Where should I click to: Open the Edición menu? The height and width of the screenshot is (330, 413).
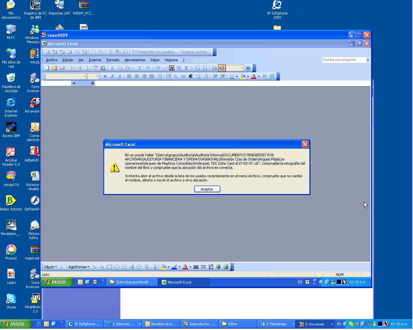coord(68,60)
